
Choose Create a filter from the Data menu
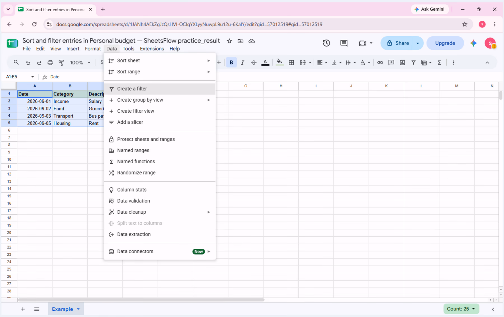[x=160, y=89]
